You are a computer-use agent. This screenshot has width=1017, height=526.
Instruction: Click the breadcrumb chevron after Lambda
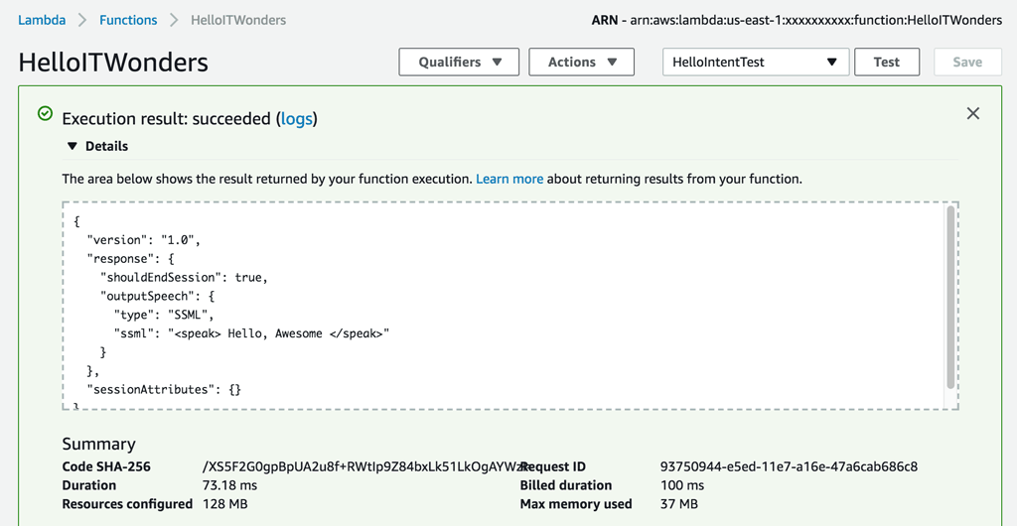pyautogui.click(x=82, y=20)
